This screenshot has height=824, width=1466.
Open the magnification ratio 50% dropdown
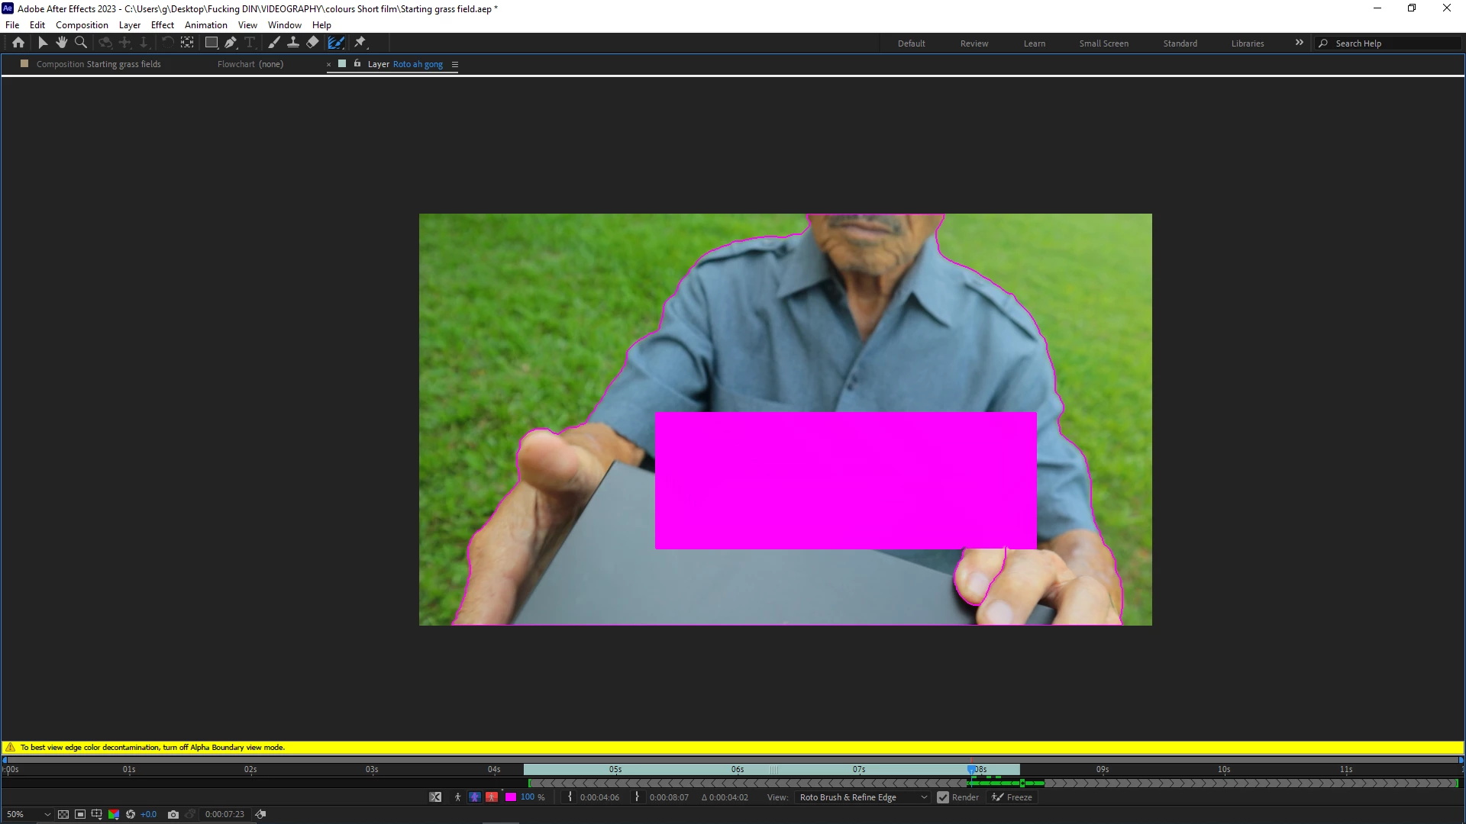29,814
